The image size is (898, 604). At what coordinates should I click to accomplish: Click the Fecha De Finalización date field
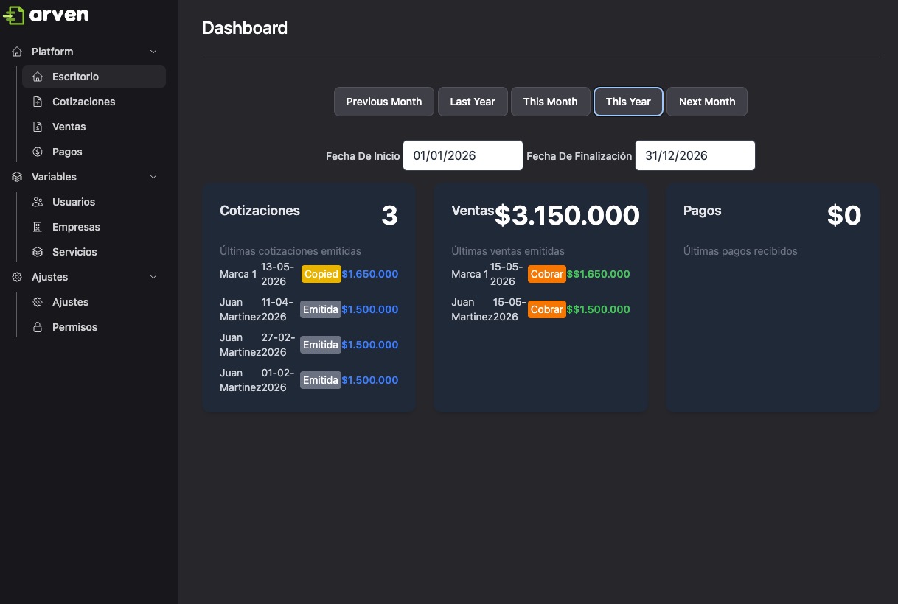(x=695, y=155)
